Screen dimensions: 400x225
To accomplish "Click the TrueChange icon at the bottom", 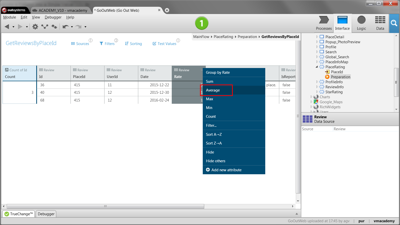I will pos(7,214).
